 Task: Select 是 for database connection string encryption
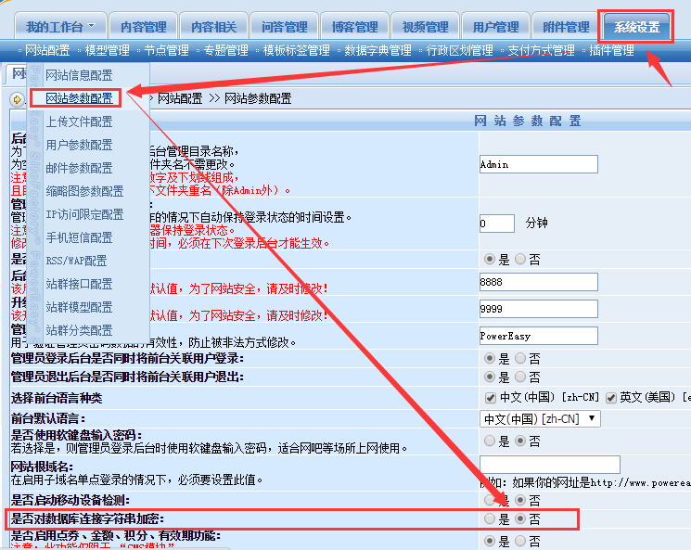coord(490,519)
